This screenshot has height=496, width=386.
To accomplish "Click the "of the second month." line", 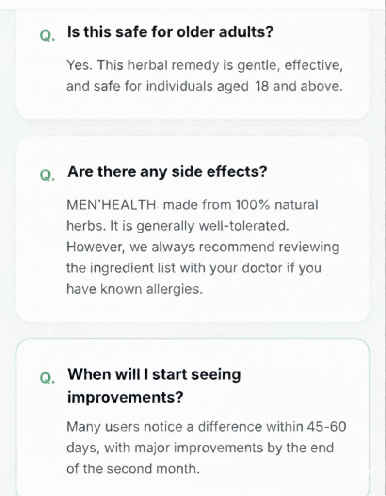I will 133,469.
